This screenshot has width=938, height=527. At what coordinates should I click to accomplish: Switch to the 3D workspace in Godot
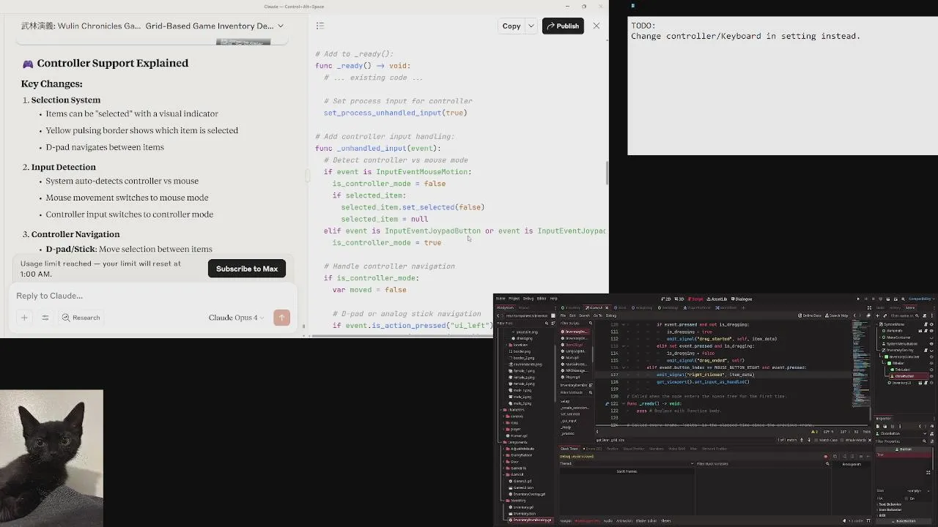pyautogui.click(x=679, y=299)
